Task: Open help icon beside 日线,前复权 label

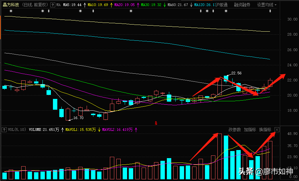Action: pos(53,5)
